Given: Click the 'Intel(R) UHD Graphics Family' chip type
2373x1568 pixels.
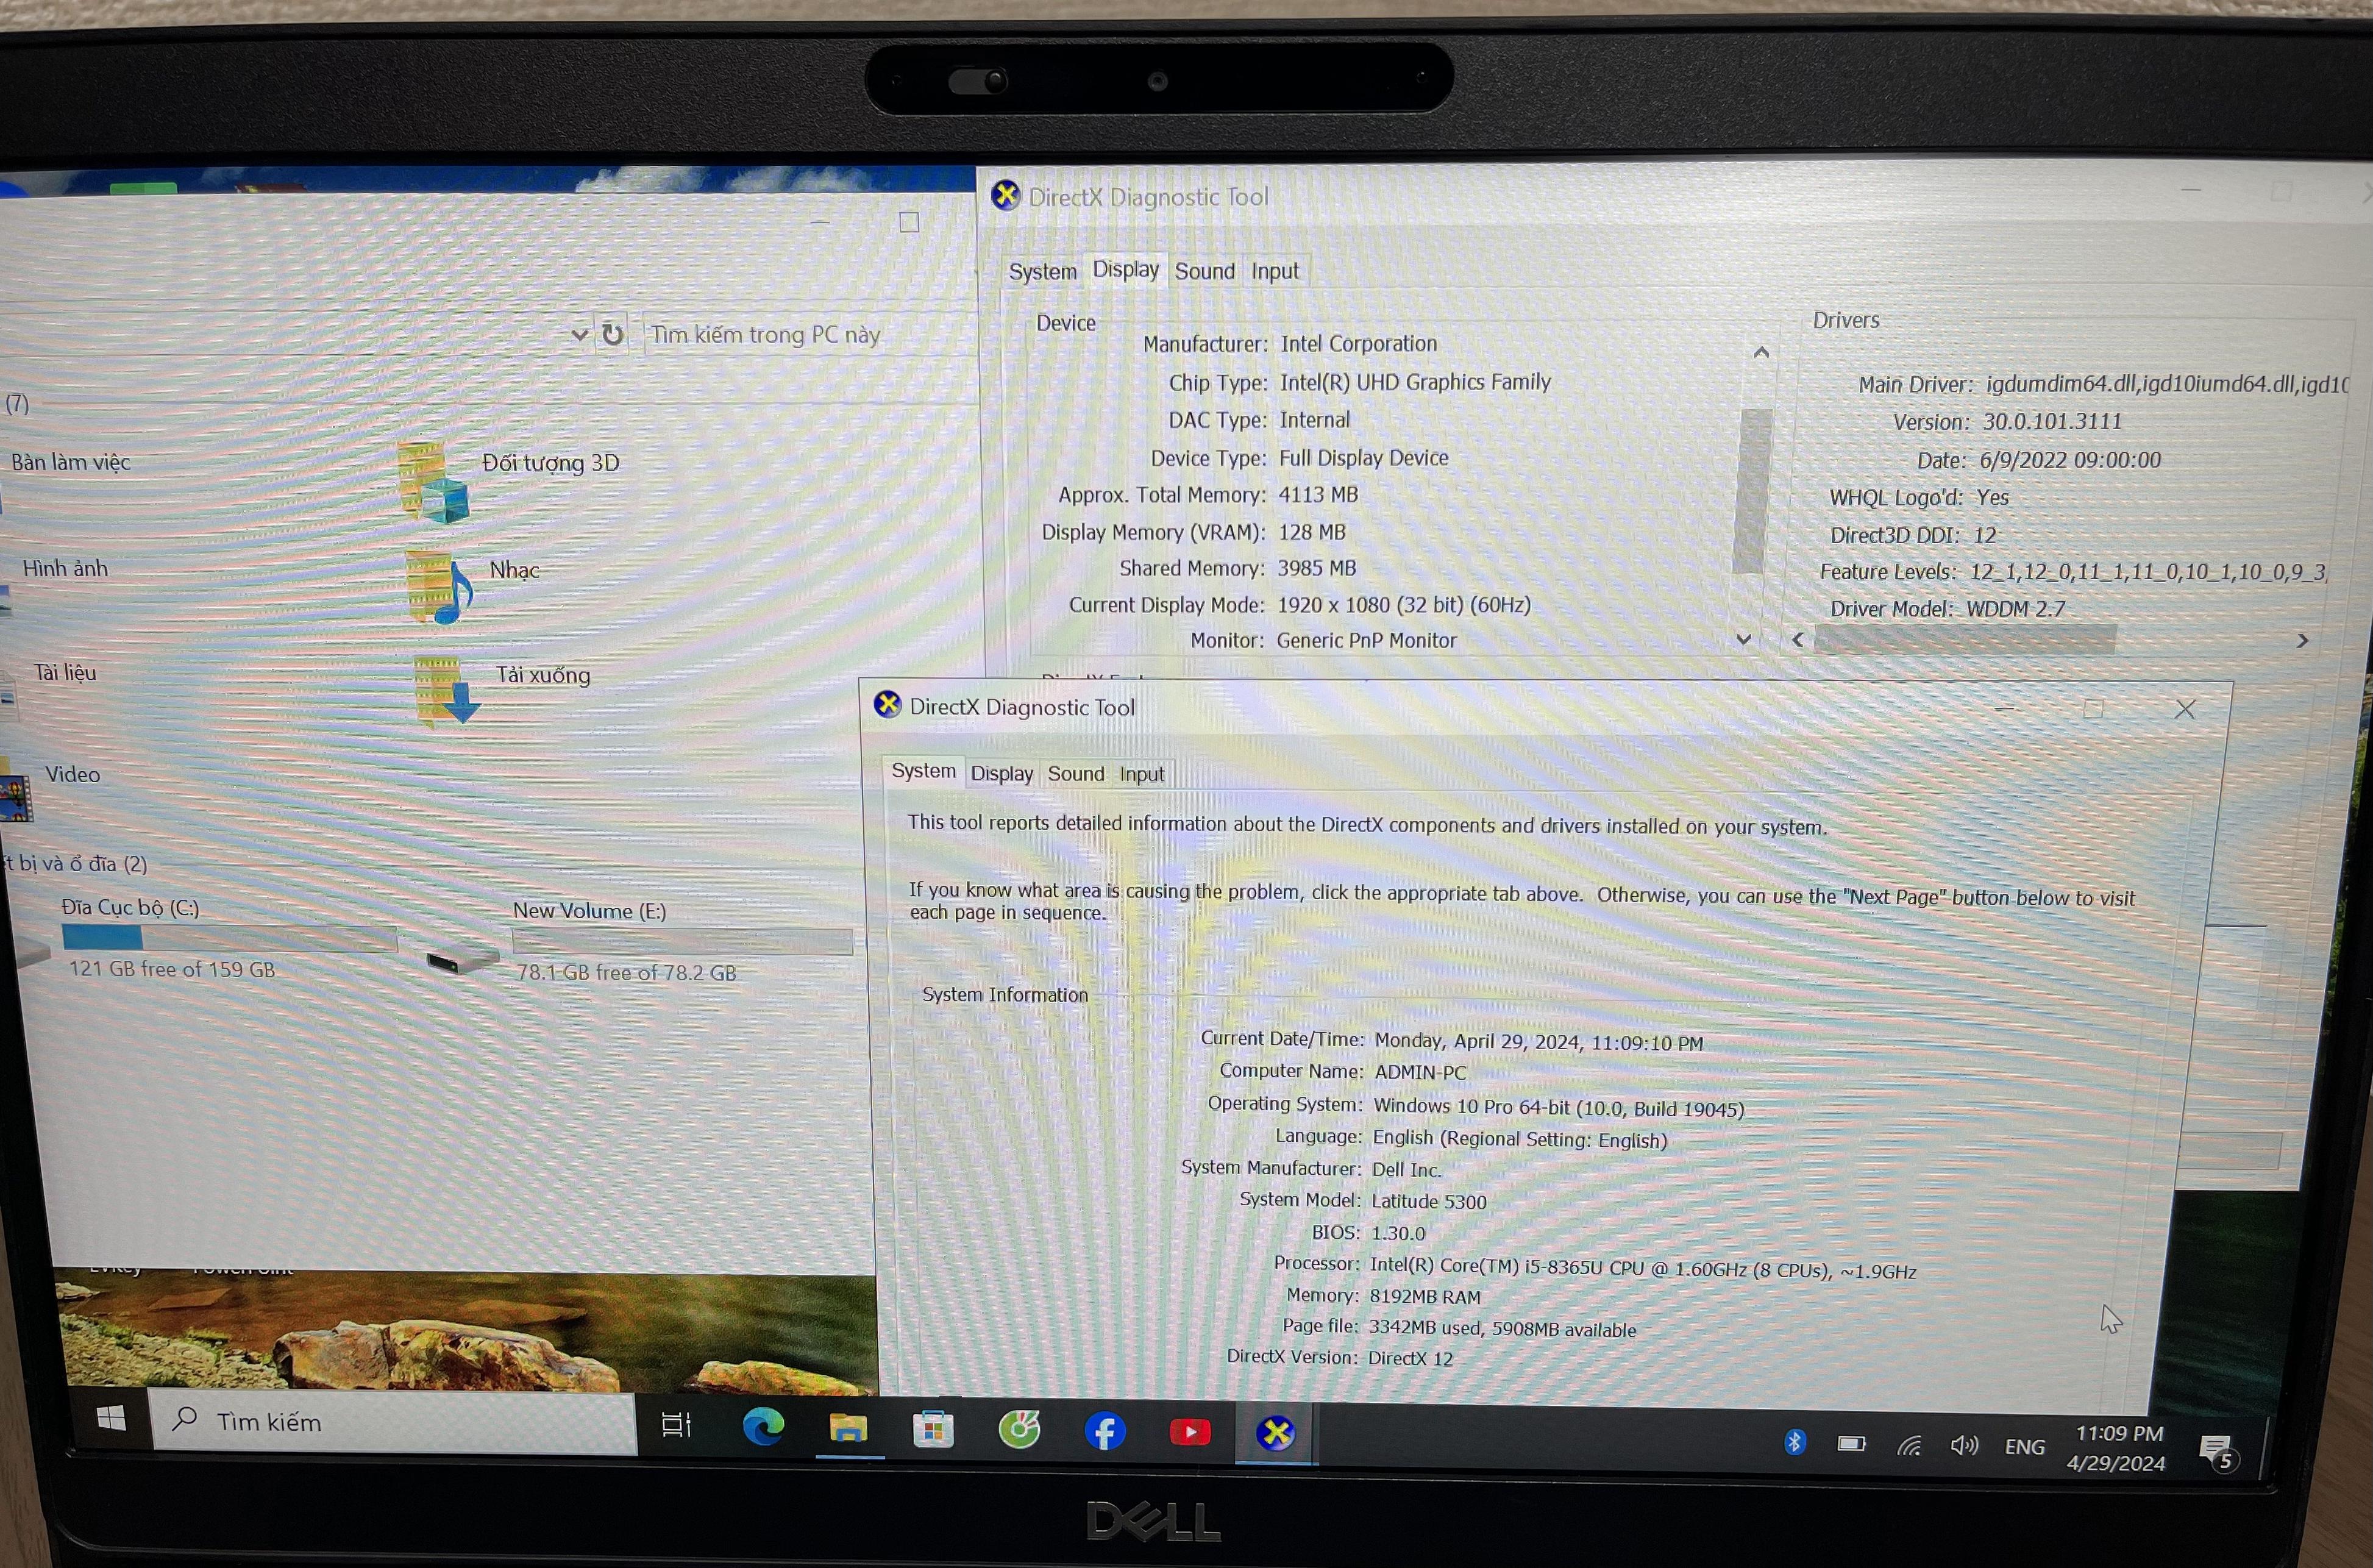Looking at the screenshot, I should [x=1414, y=382].
